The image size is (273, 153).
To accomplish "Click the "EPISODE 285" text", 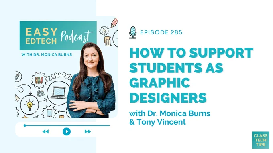I will pos(161,32).
